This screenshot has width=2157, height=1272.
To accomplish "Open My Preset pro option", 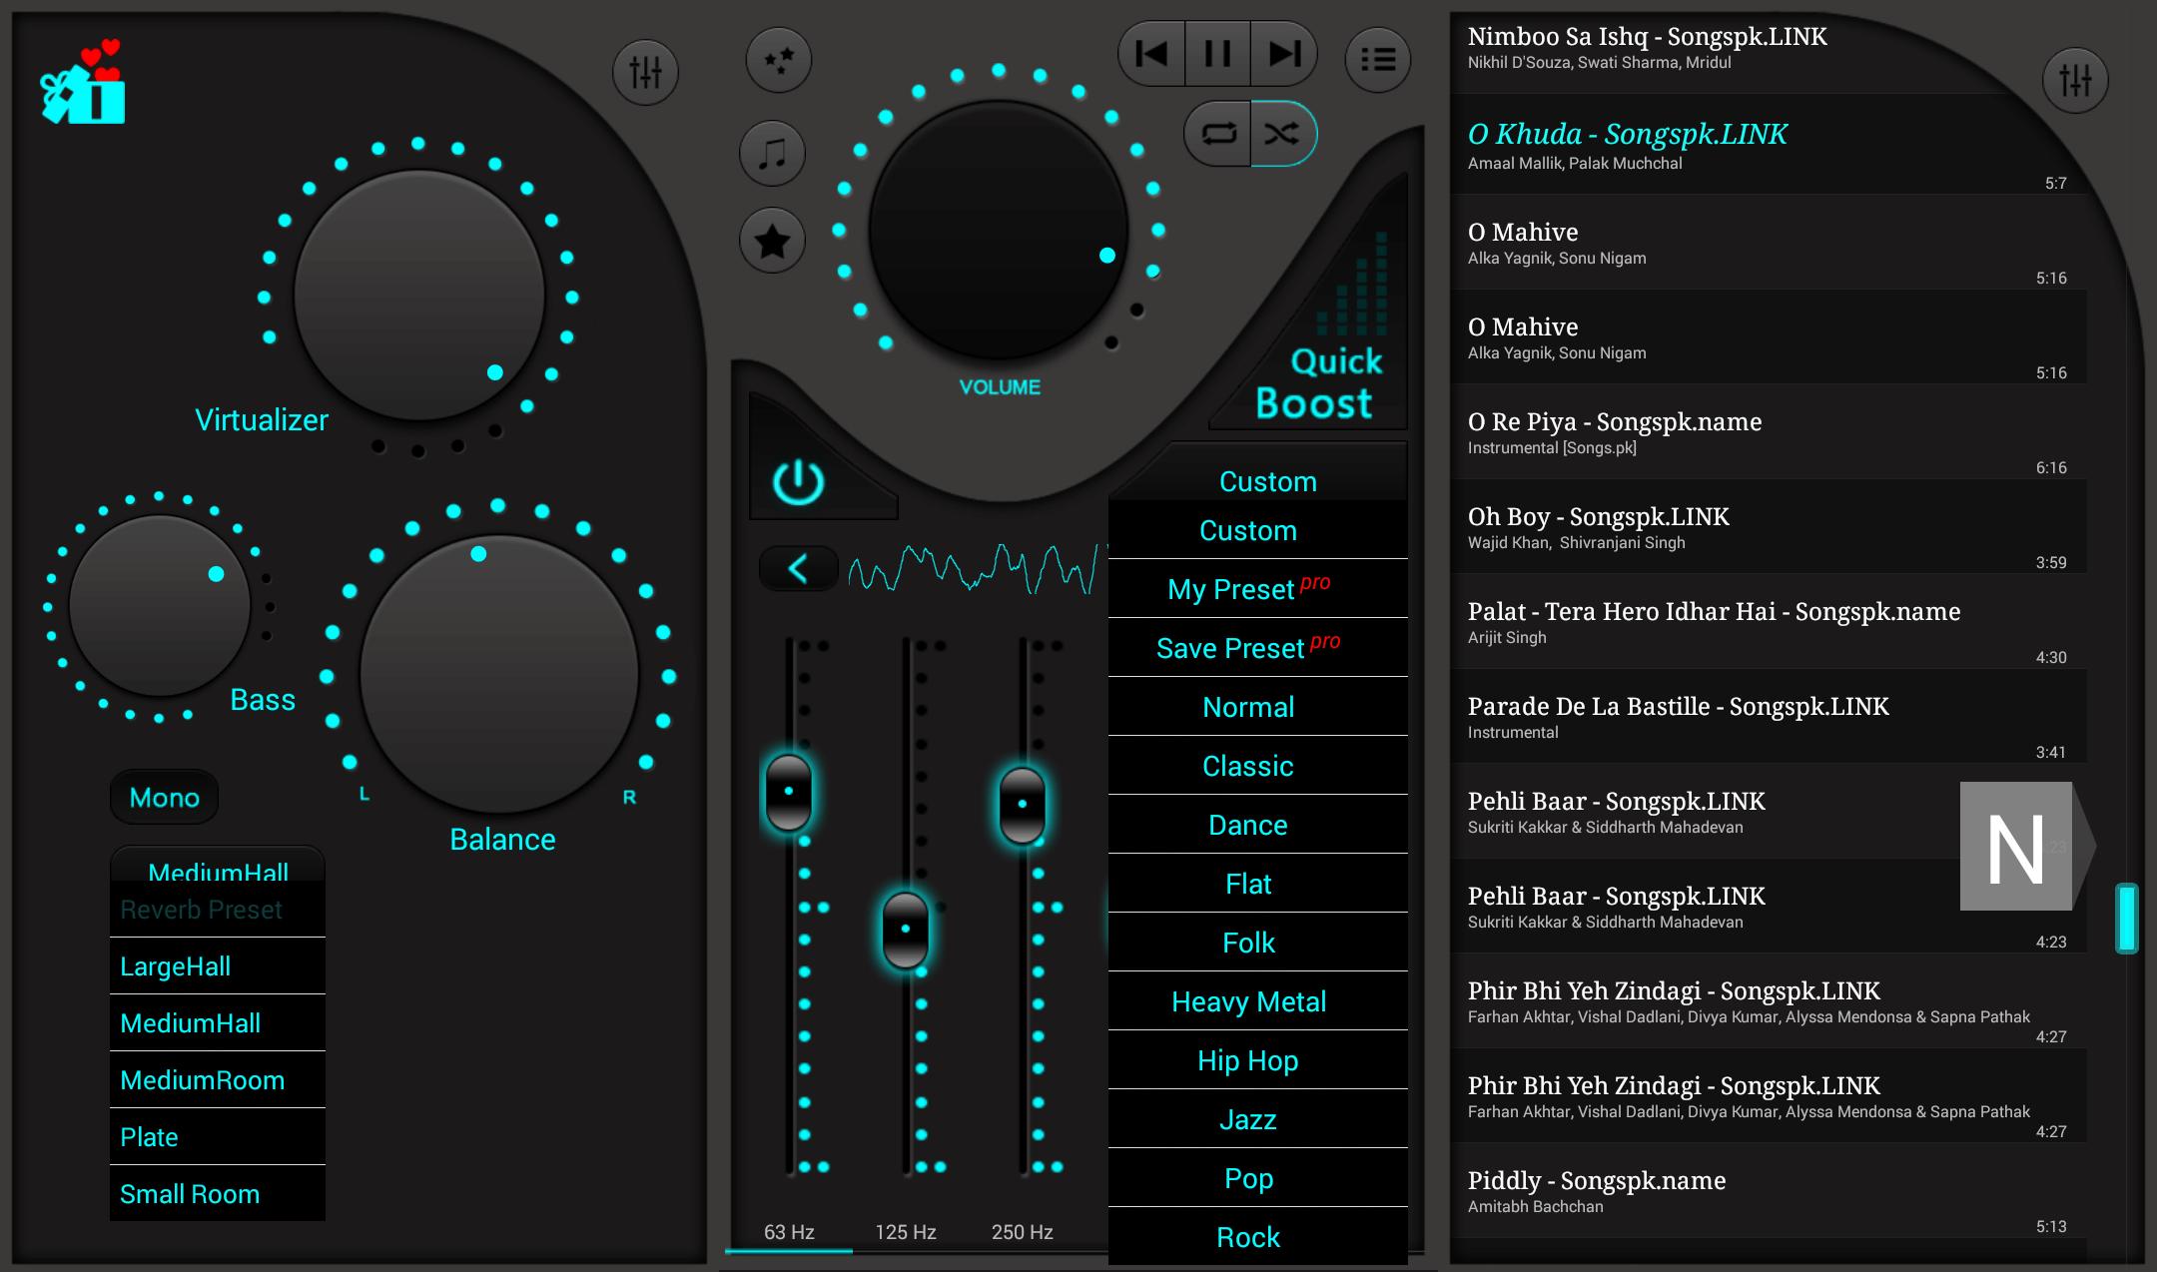I will click(x=1258, y=589).
